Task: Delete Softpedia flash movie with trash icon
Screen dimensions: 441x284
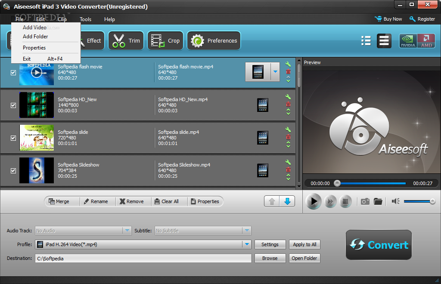Action: (x=288, y=72)
